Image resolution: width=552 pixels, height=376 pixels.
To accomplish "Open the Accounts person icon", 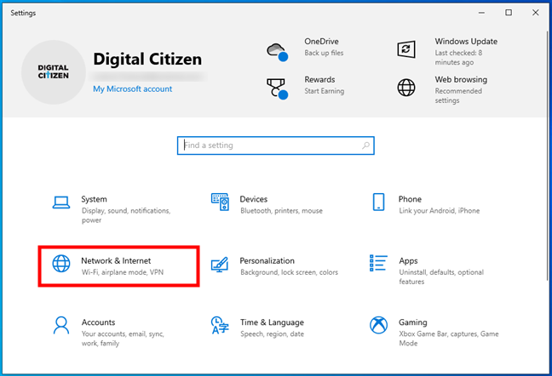I will pos(61,325).
